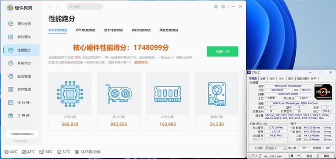Image resolution: width=336 pixels, height=159 pixels.
Task: Click the 工具 button in CPU-Z
Action: (x=290, y=156)
